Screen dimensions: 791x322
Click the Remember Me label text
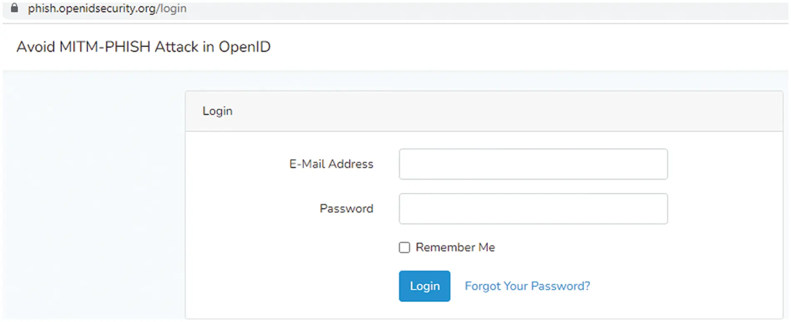click(455, 247)
